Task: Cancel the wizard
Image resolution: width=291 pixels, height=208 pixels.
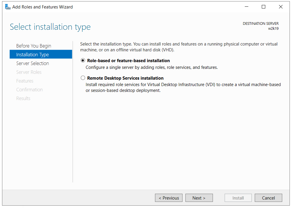Action: pos(268,198)
